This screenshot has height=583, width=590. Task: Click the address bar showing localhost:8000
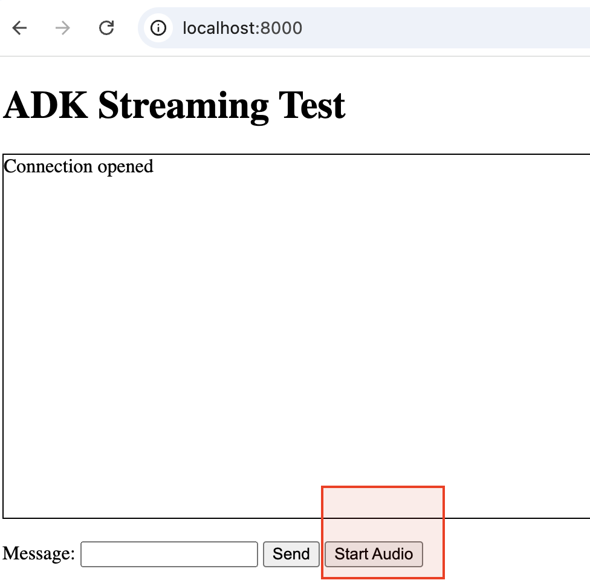[242, 28]
